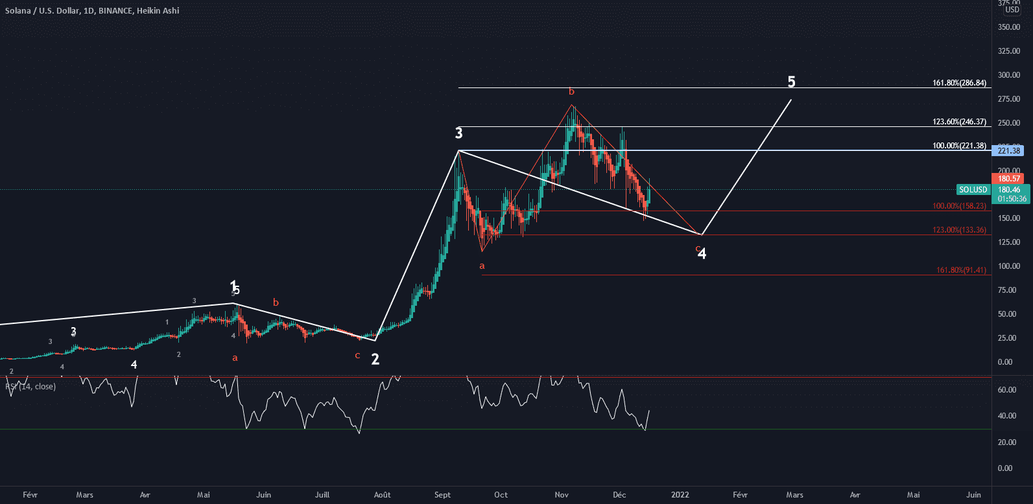This screenshot has height=504, width=1033.
Task: Click the 40.00 value on the RSI scale
Action: pos(1006,416)
